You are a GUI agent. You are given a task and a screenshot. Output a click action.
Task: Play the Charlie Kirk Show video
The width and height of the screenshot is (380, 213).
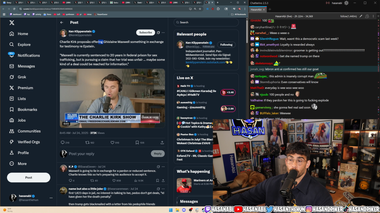coord(112,98)
